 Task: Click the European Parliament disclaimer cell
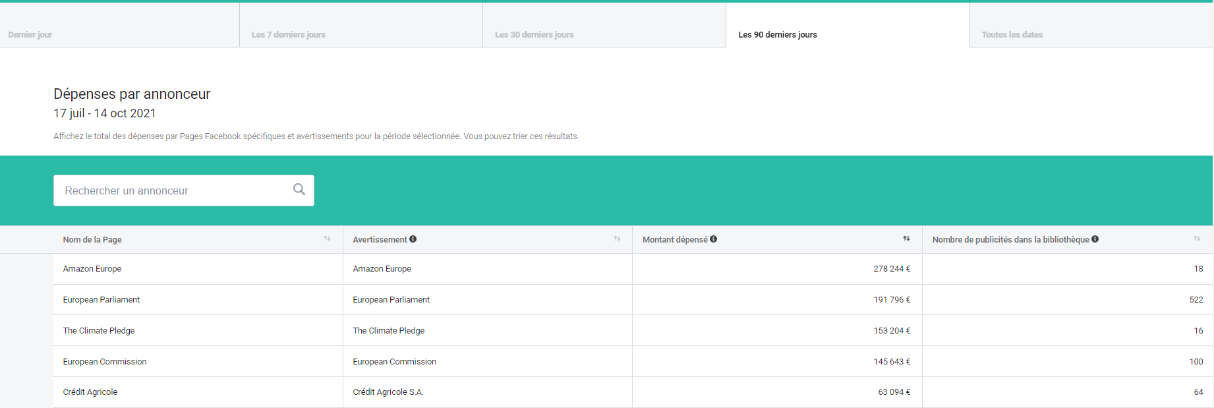tap(488, 300)
